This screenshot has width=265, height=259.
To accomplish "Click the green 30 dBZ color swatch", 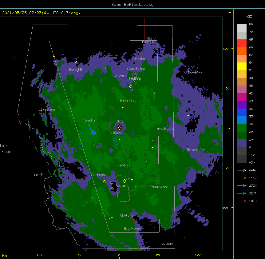I will pos(242,128).
